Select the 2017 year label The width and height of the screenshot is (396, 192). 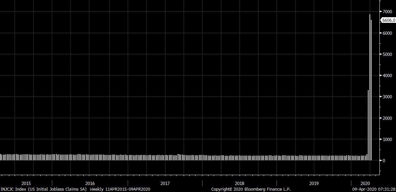coord(165,183)
